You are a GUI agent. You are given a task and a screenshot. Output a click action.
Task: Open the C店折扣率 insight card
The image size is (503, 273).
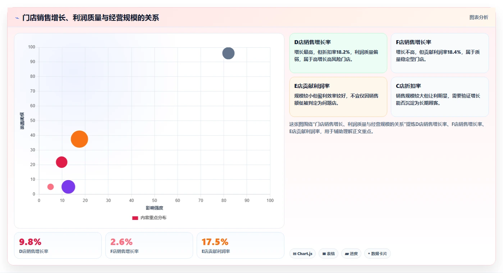[x=440, y=97]
